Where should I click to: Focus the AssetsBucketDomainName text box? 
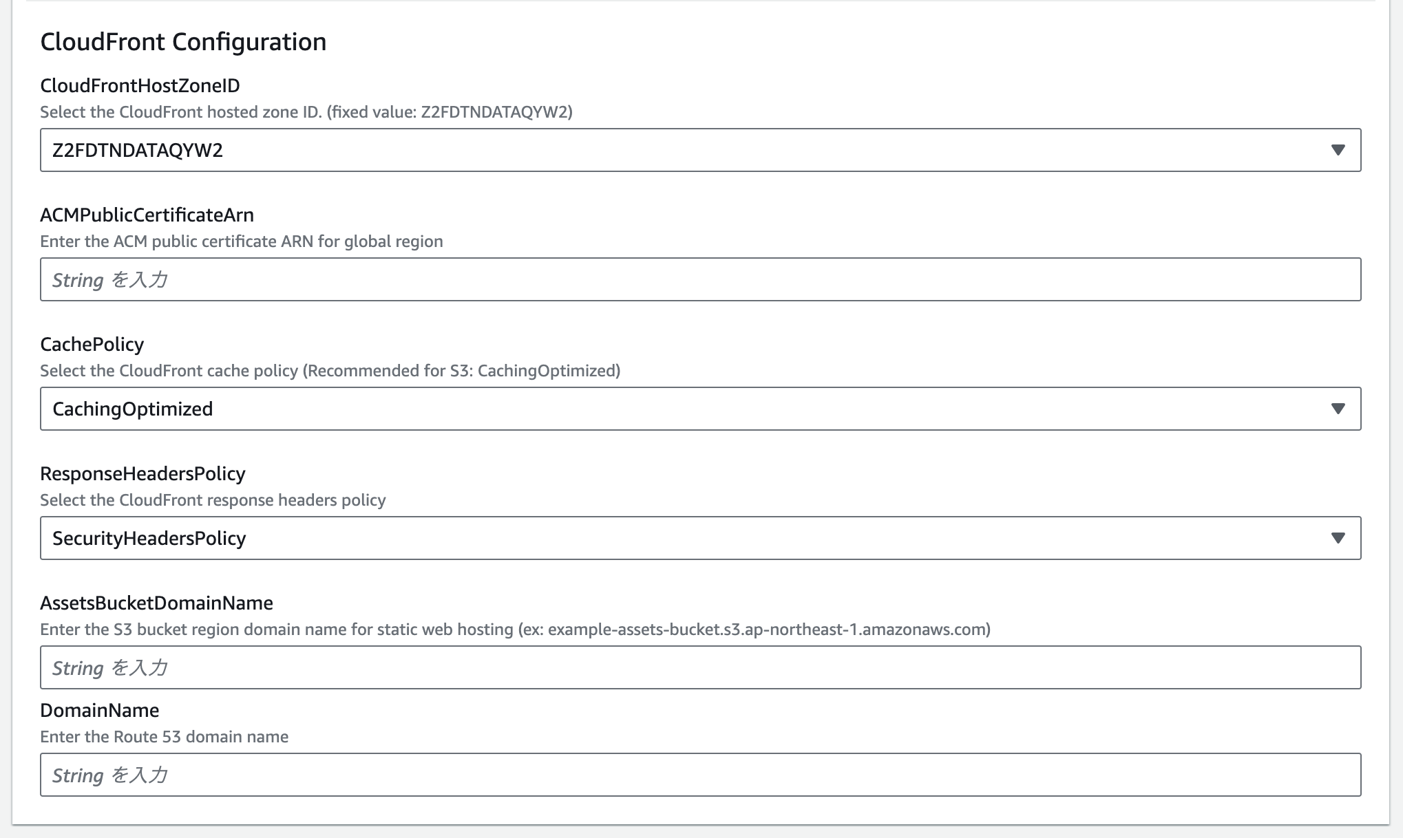pyautogui.click(x=688, y=667)
